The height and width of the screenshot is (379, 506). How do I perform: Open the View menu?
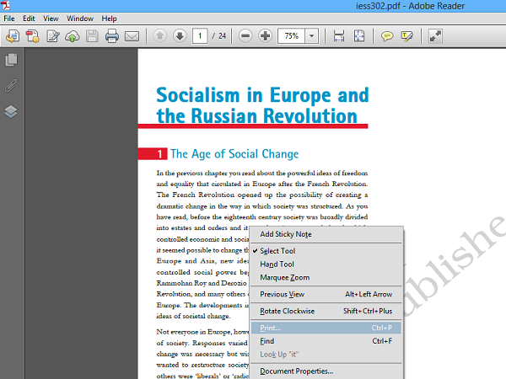click(x=51, y=18)
